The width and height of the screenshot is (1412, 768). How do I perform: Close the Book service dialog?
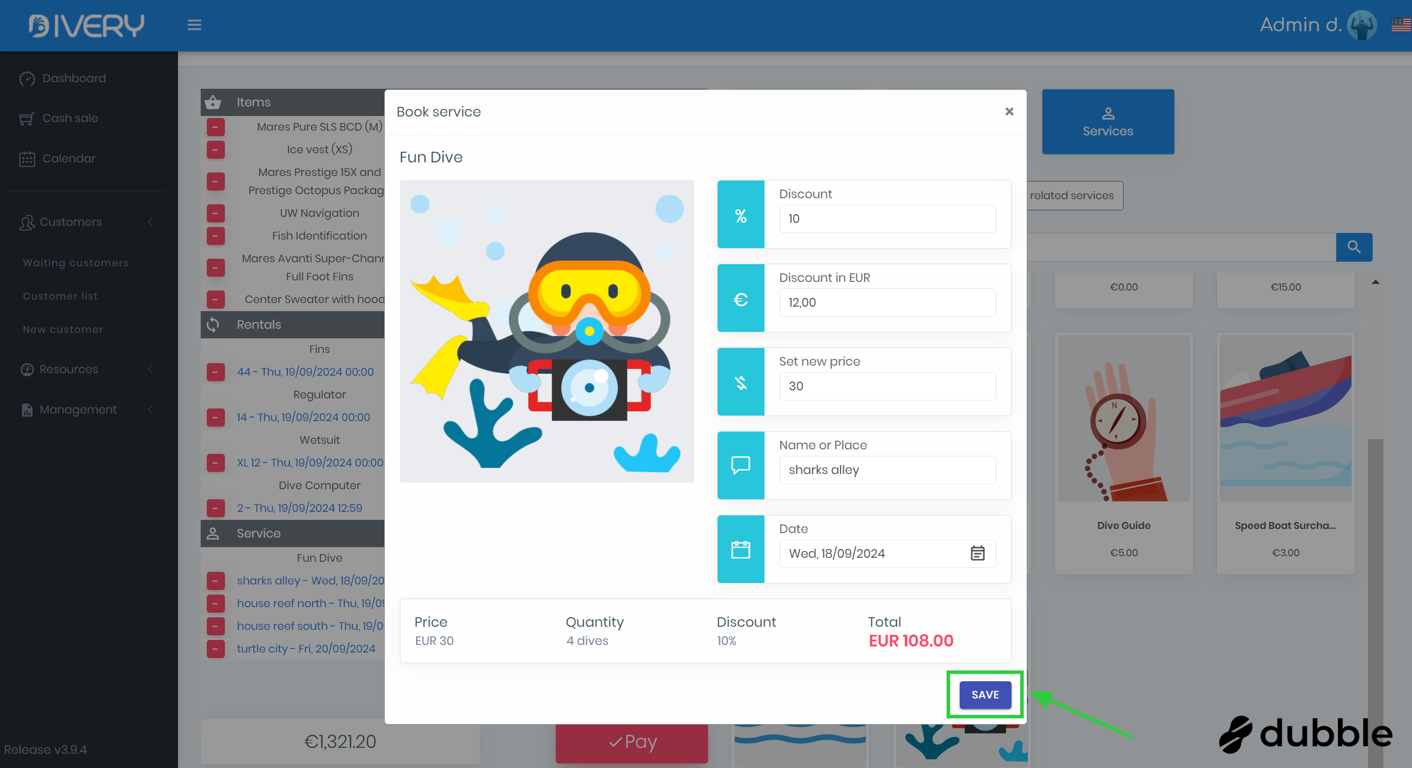coord(1009,112)
